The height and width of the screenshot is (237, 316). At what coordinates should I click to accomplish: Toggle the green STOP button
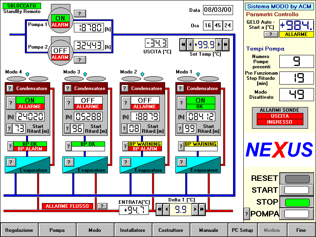point(296,202)
